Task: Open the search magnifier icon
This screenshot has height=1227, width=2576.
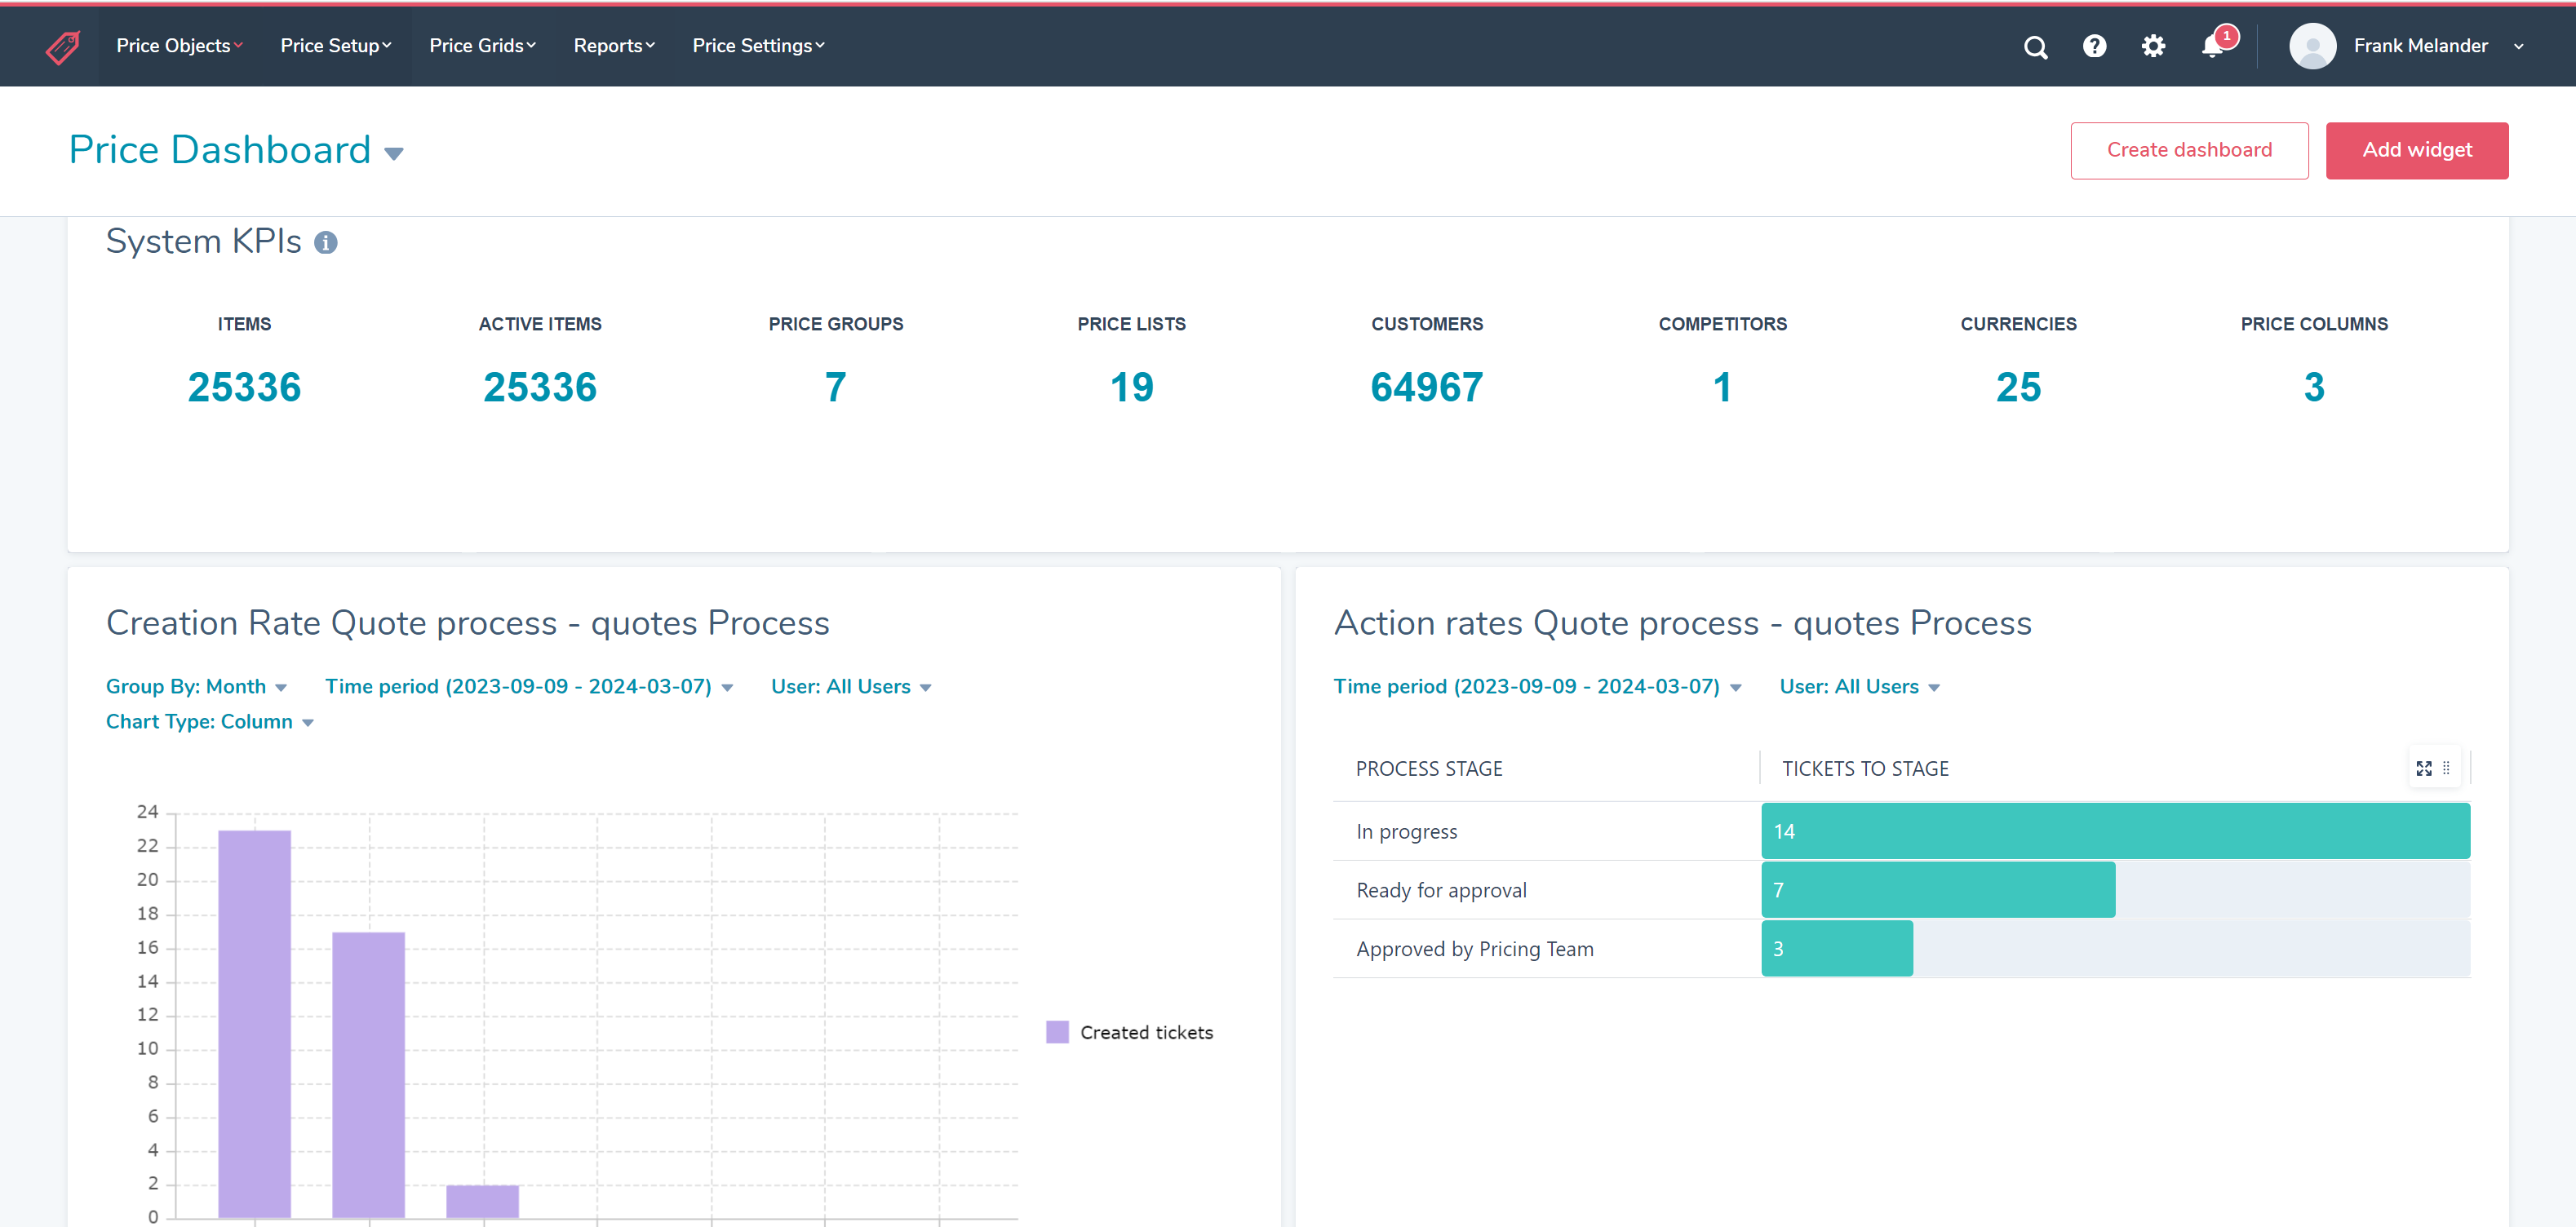Action: (x=2035, y=47)
